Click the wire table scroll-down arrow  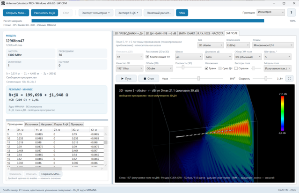pos(105,165)
